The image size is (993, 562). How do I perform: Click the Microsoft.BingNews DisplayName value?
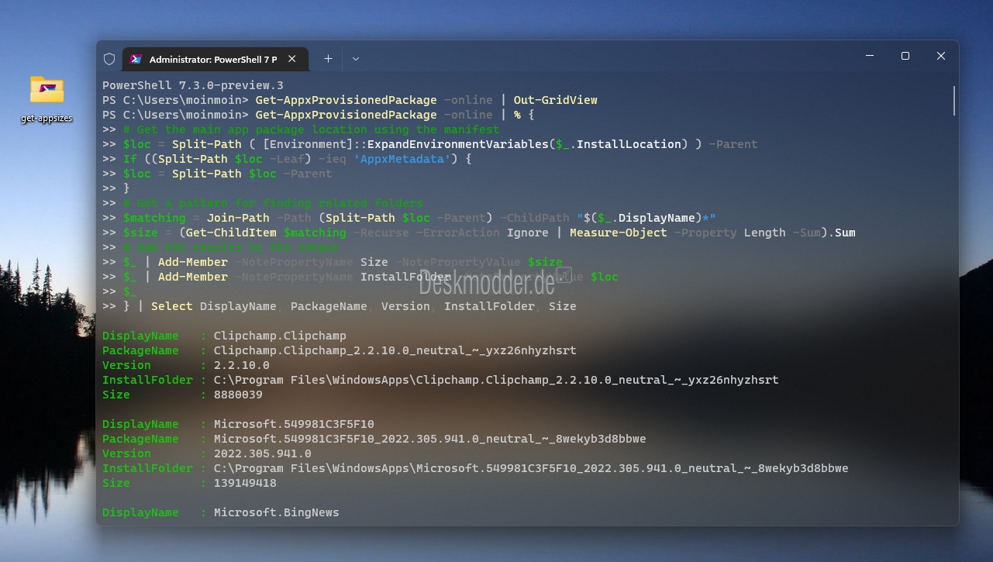click(x=277, y=512)
